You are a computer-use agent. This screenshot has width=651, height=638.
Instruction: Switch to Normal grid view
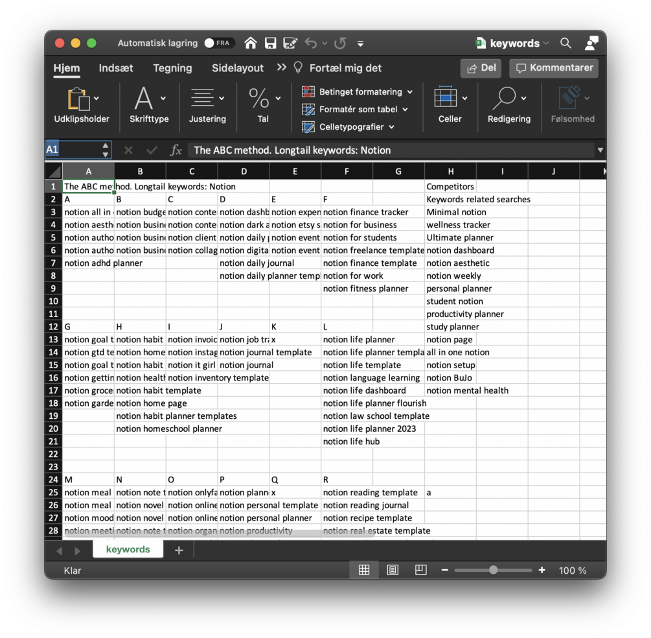pyautogui.click(x=363, y=571)
